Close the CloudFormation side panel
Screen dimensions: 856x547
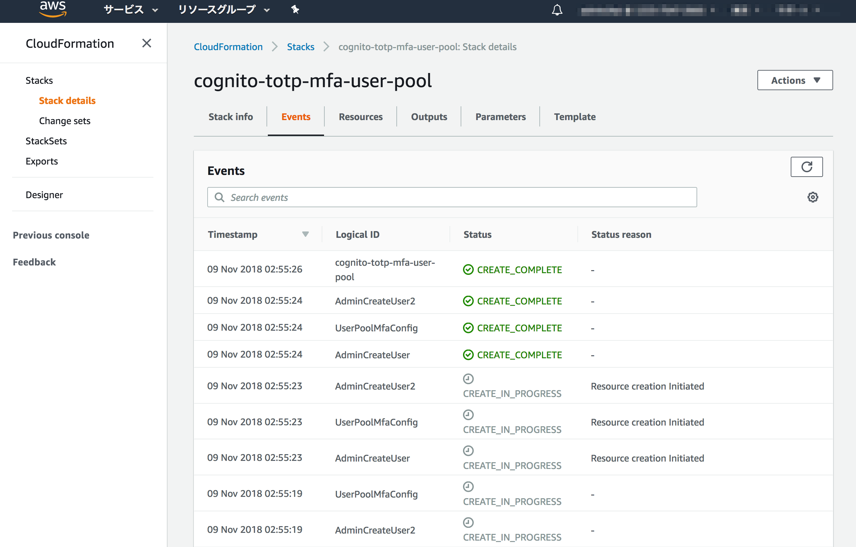(x=147, y=43)
